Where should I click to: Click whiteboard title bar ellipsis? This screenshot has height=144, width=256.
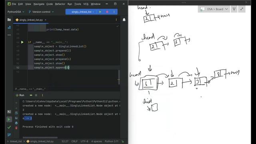pos(184,2)
